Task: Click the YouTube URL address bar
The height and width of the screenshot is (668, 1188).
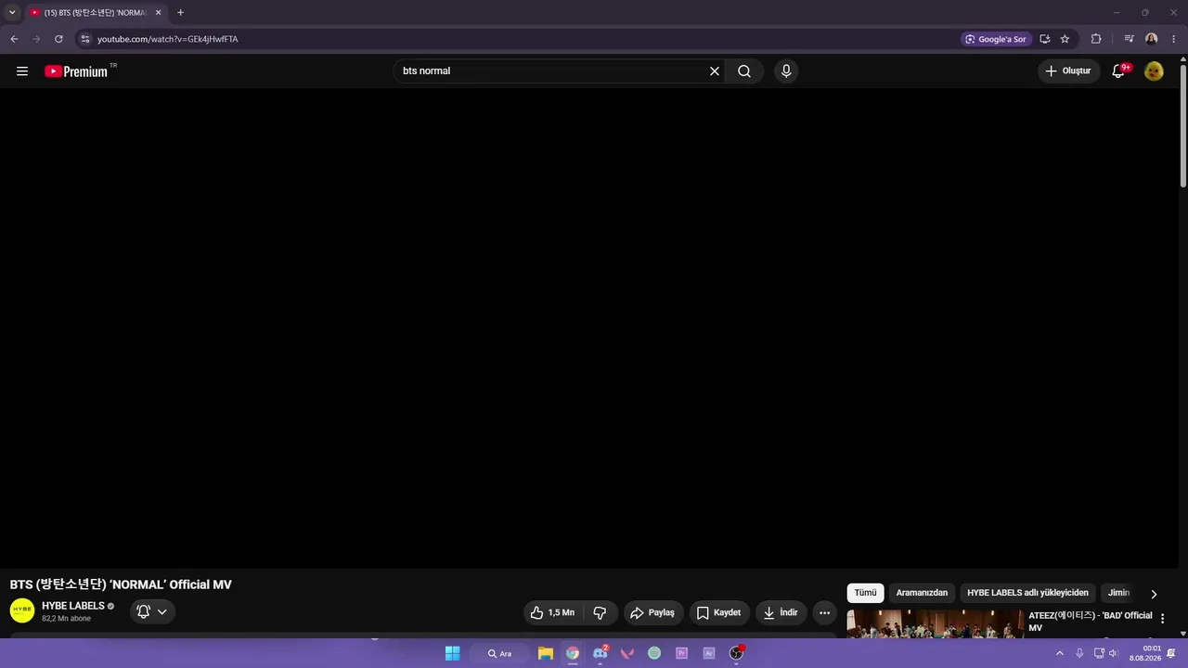Action: point(520,39)
